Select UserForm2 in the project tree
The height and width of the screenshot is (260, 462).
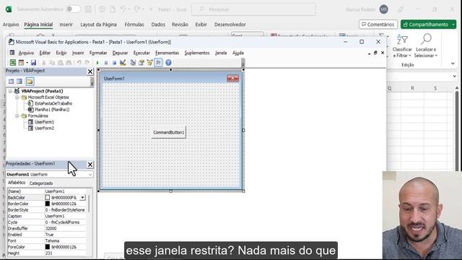coord(44,129)
